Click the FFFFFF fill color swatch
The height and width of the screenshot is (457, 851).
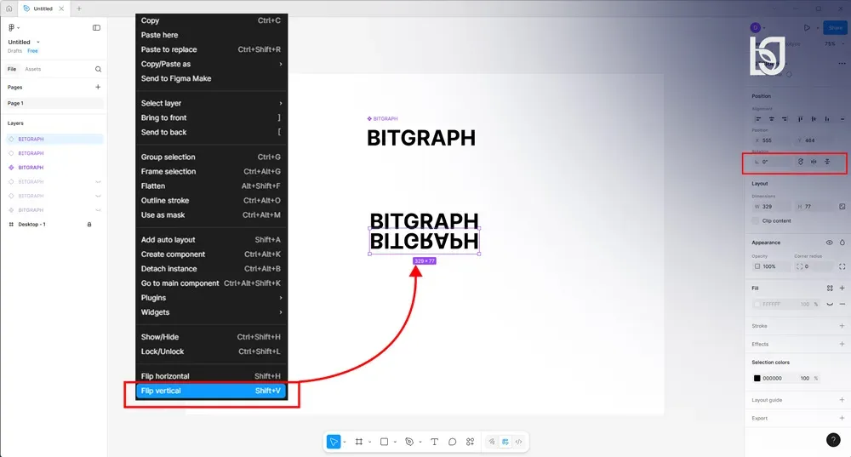point(757,304)
